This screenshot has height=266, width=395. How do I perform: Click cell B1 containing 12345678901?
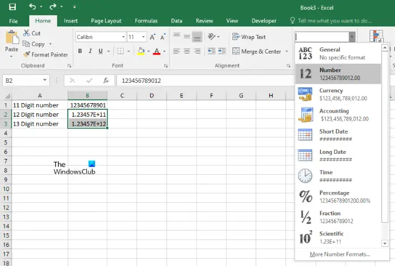[87, 105]
